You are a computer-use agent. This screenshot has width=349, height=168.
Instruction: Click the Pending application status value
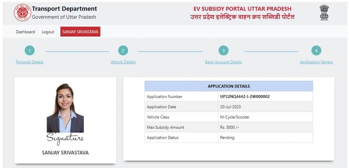(x=227, y=138)
